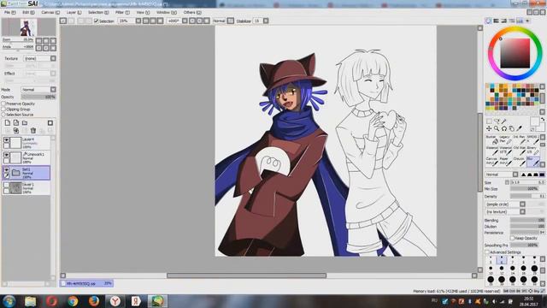Screen dimensions: 547x308
Task: Open the Stabilizer value dropdown
Action: tap(266, 21)
